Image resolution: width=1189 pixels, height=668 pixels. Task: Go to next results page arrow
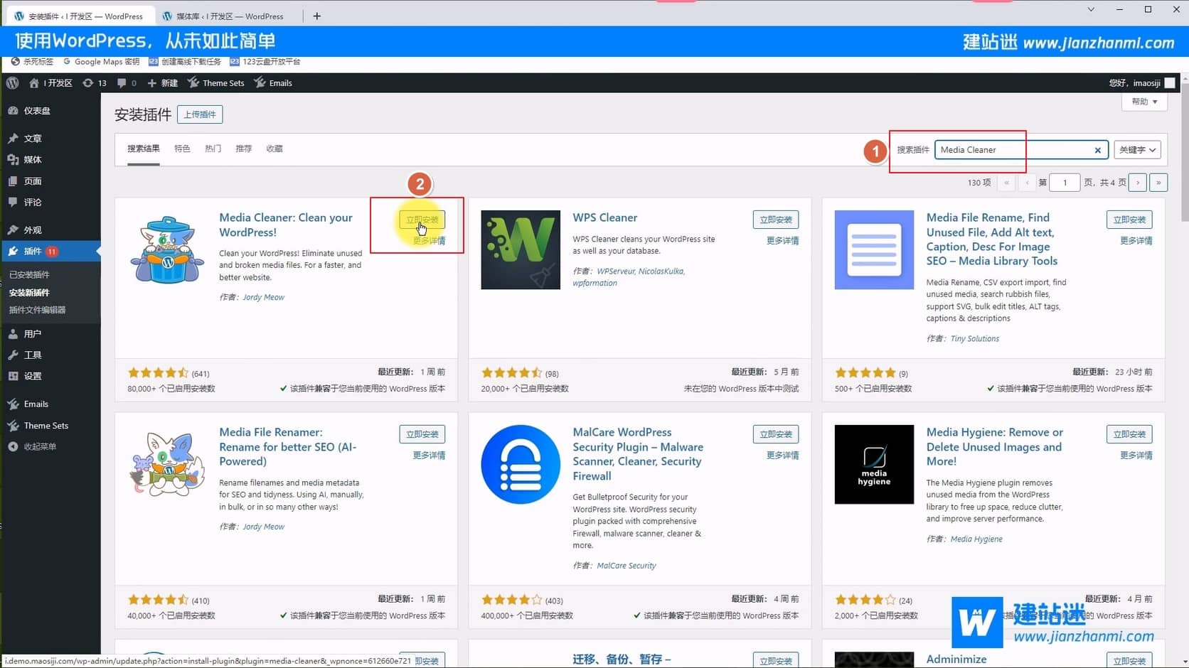coord(1138,183)
